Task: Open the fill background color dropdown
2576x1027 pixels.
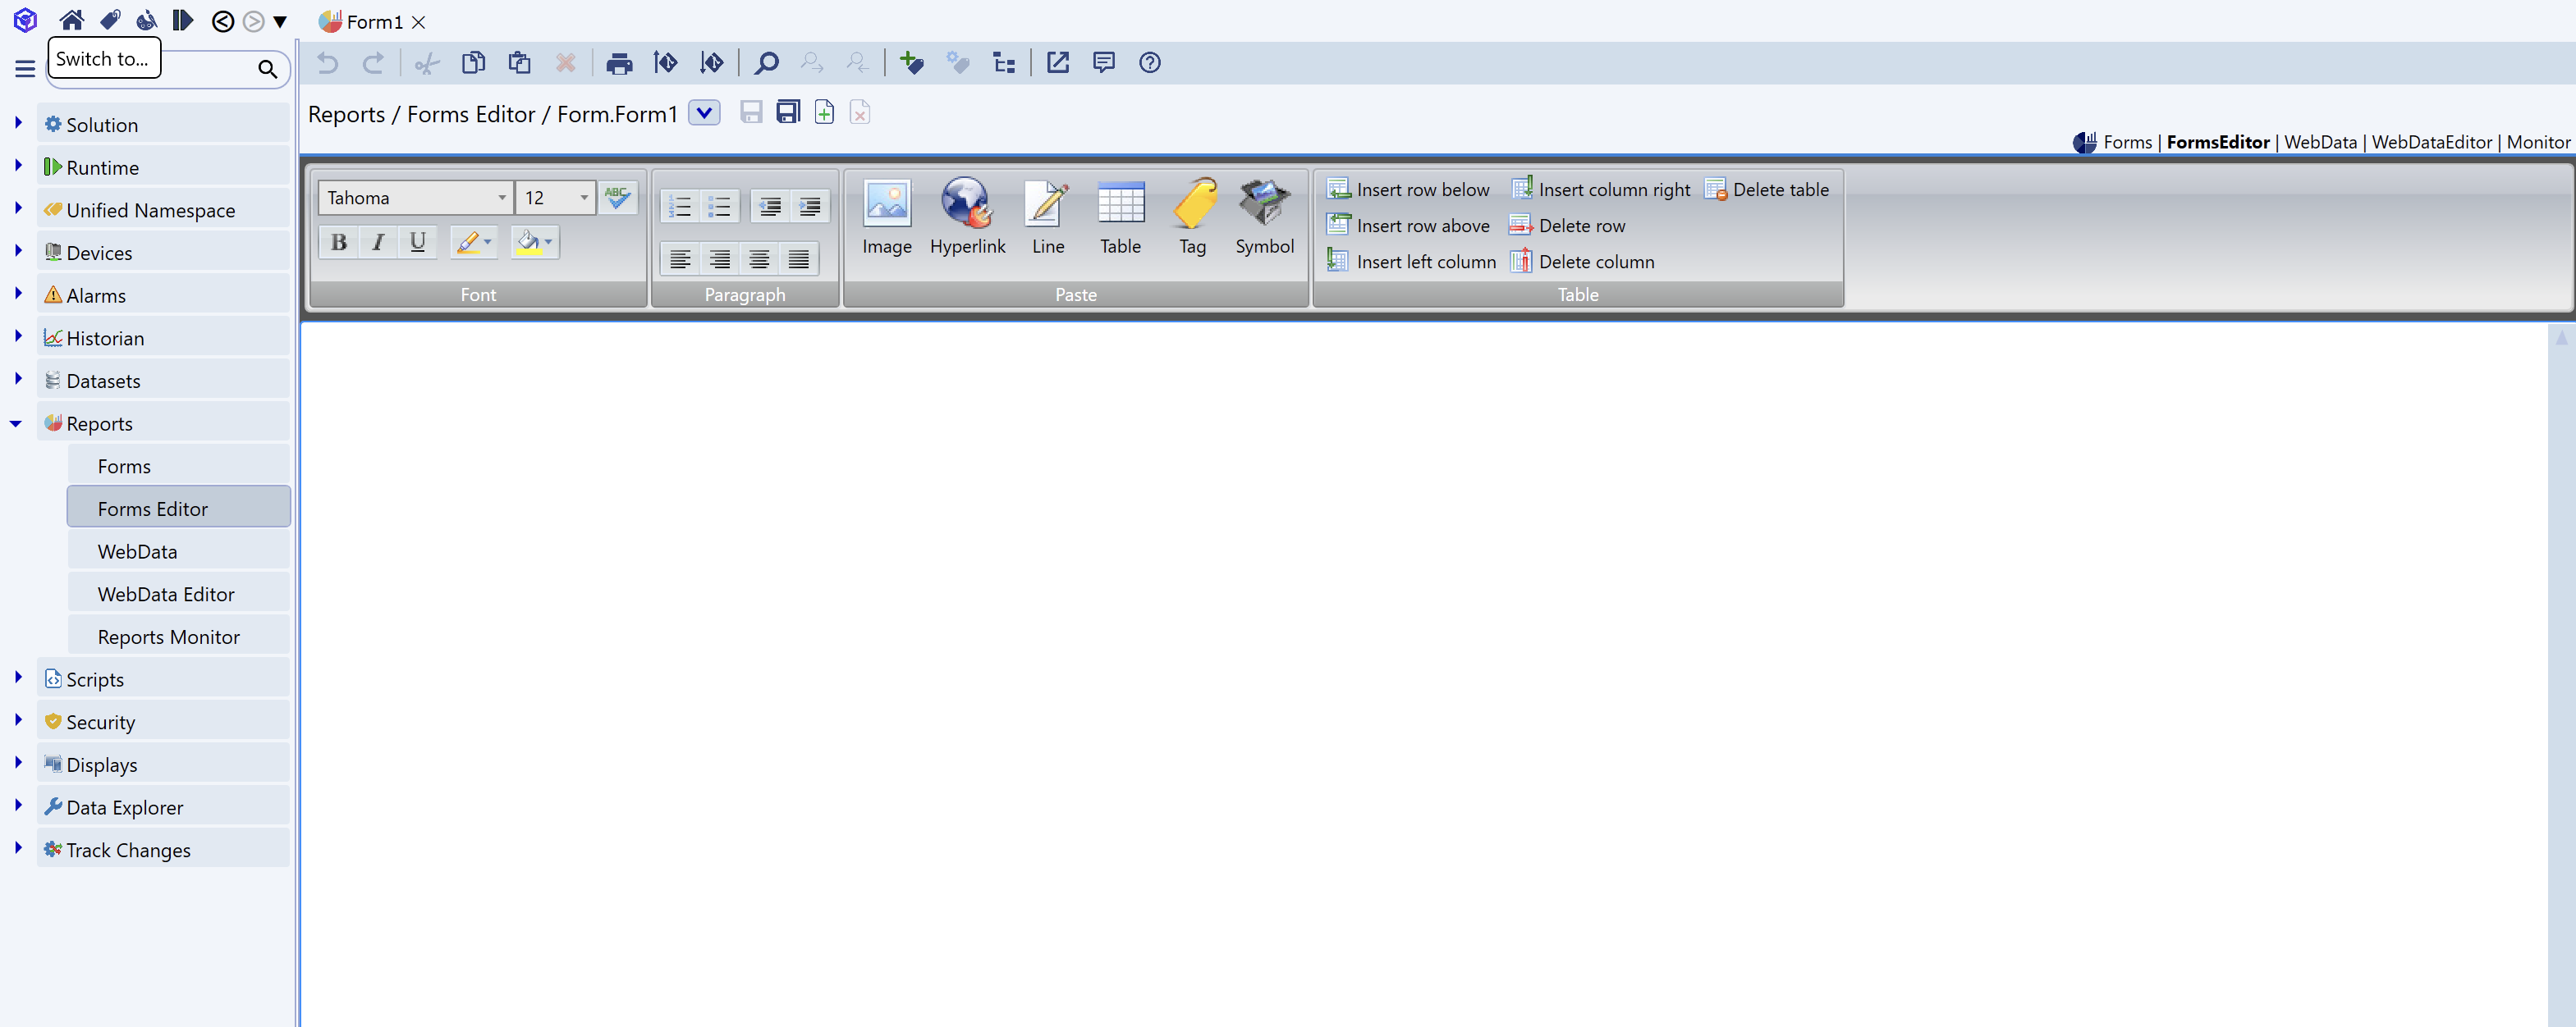Action: tap(548, 242)
